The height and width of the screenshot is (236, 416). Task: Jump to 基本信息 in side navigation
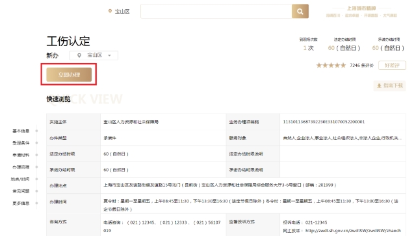pyautogui.click(x=21, y=131)
